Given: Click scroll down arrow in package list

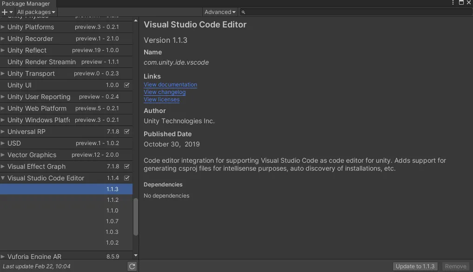Looking at the screenshot, I should 136,255.
